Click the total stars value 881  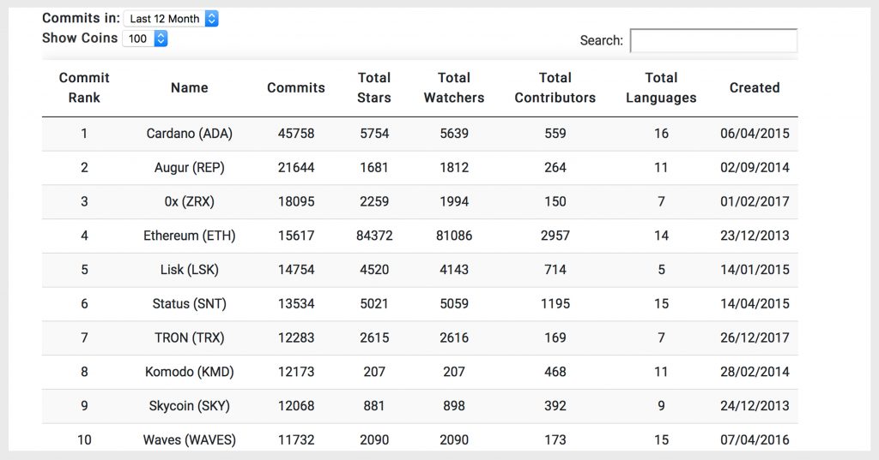(x=374, y=406)
